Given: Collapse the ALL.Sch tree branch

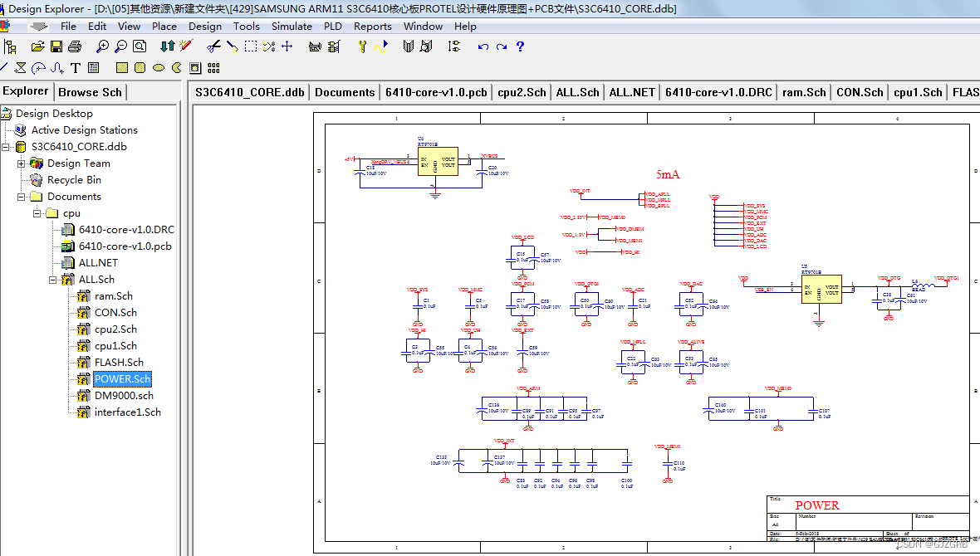Looking at the screenshot, I should click(51, 279).
